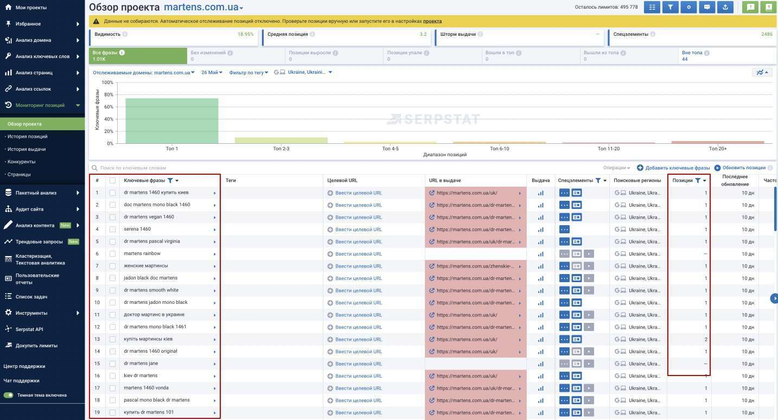Toggle the Темная тема включена switch
Viewport: 778px width, 420px height.
pos(9,395)
